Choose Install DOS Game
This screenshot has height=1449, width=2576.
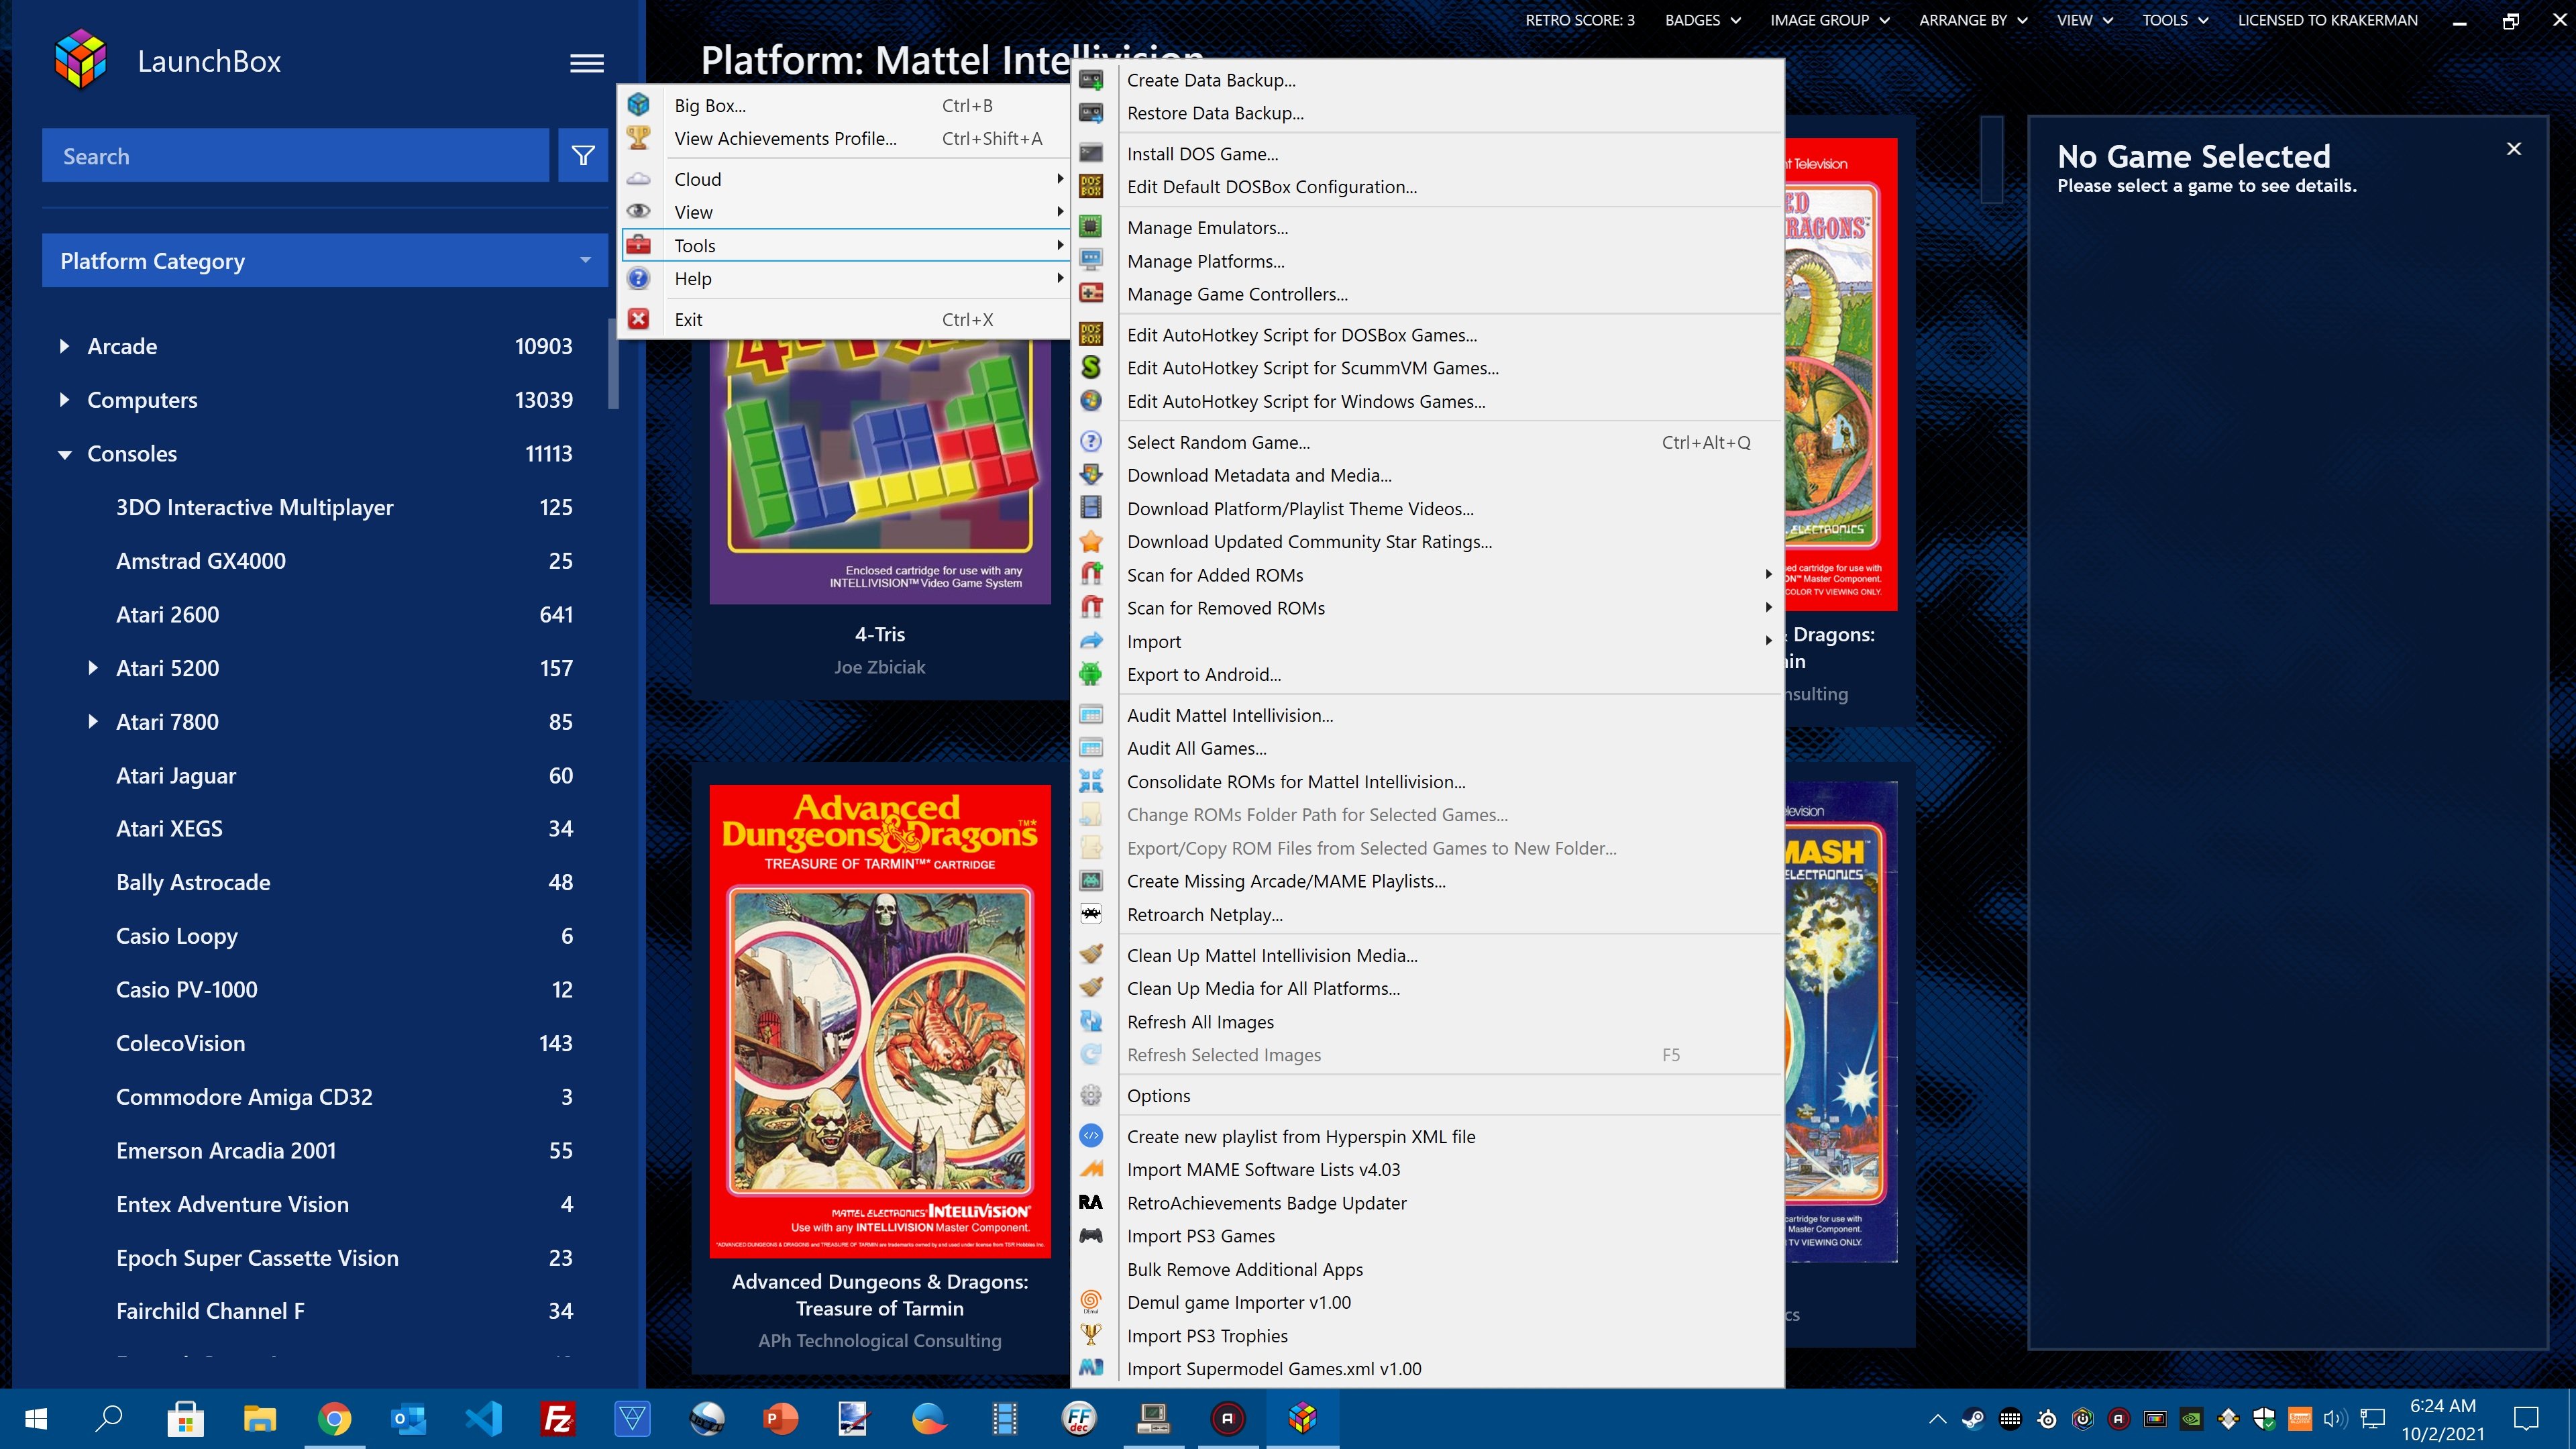click(1202, 154)
